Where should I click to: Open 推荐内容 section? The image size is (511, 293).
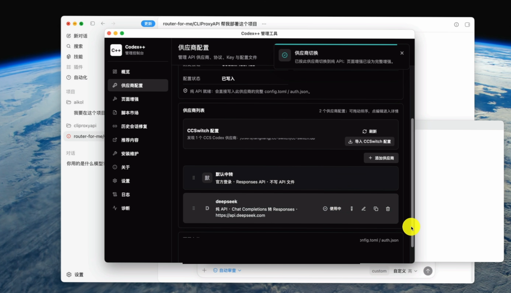pos(138,140)
